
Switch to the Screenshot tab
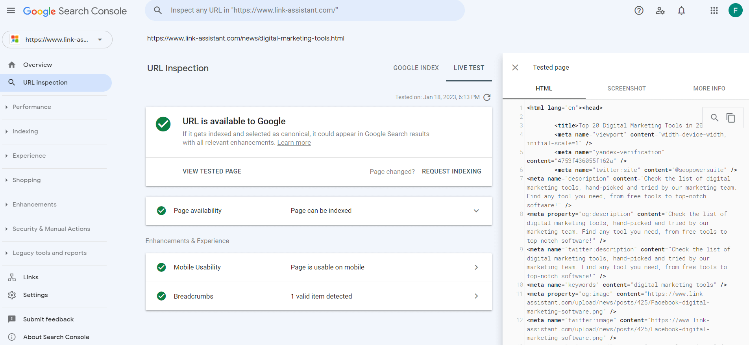point(627,89)
